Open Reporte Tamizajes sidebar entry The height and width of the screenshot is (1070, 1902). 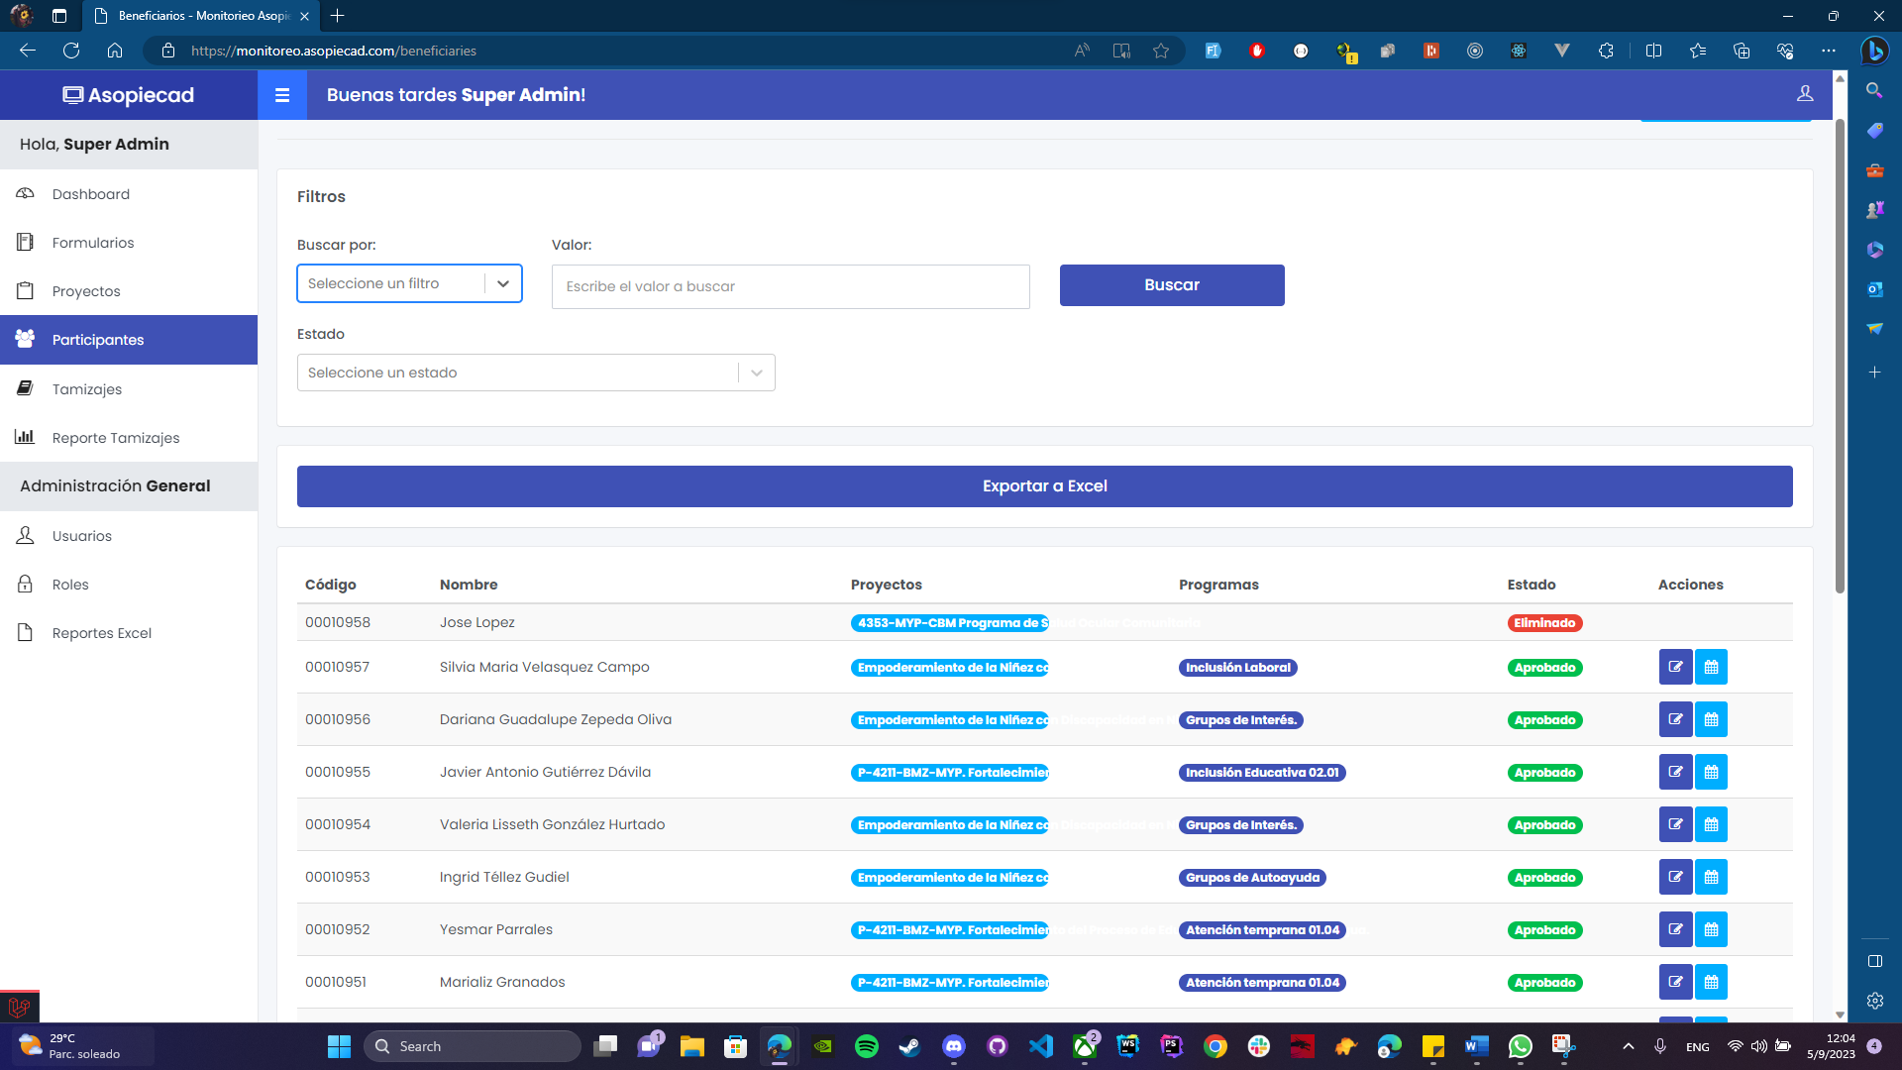[116, 438]
